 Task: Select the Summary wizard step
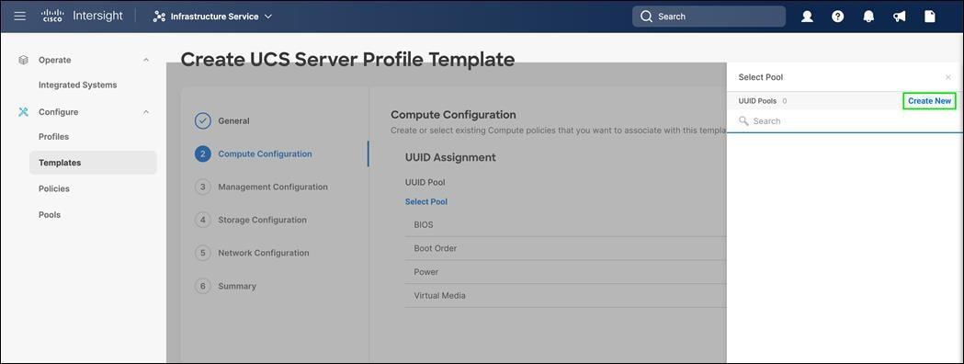coord(226,286)
